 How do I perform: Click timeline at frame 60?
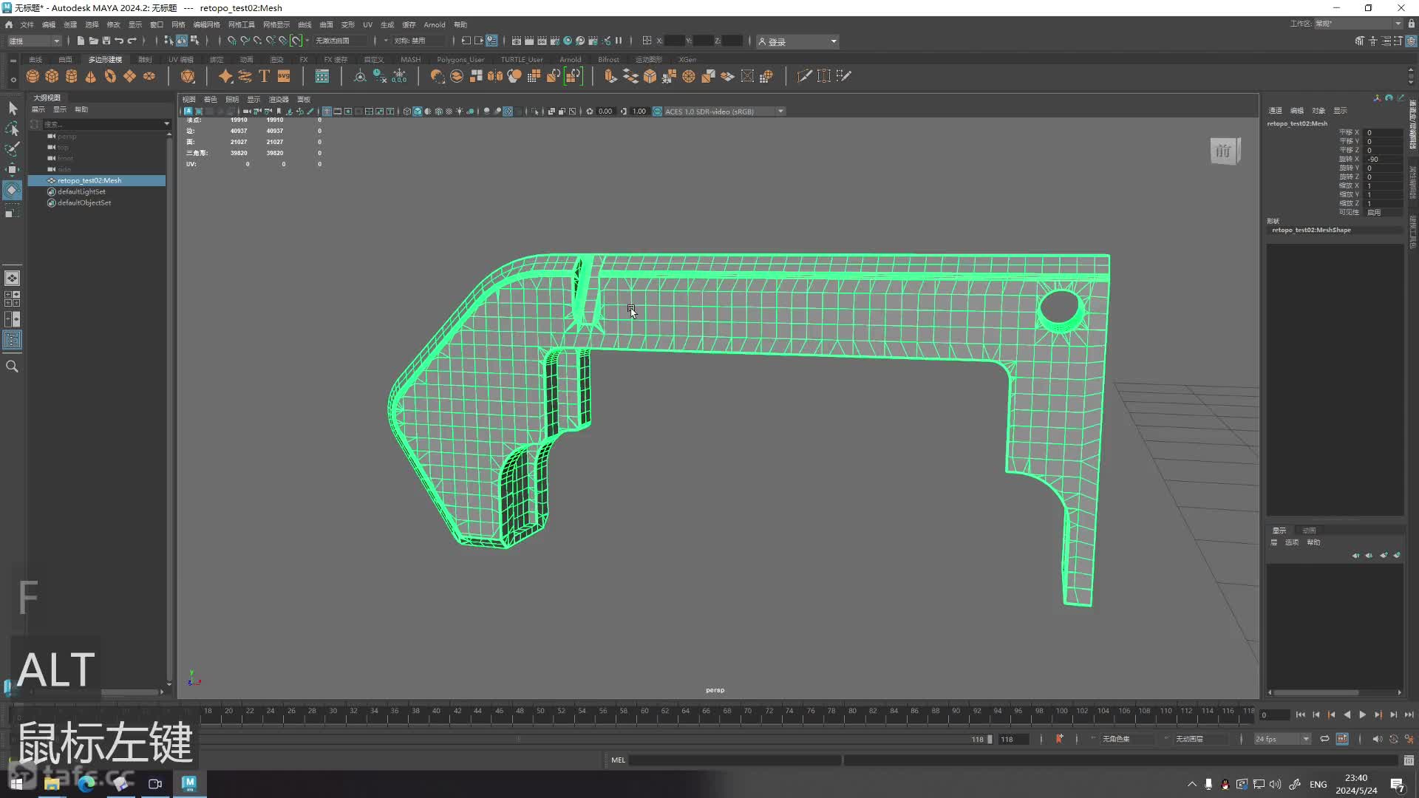pos(644,715)
